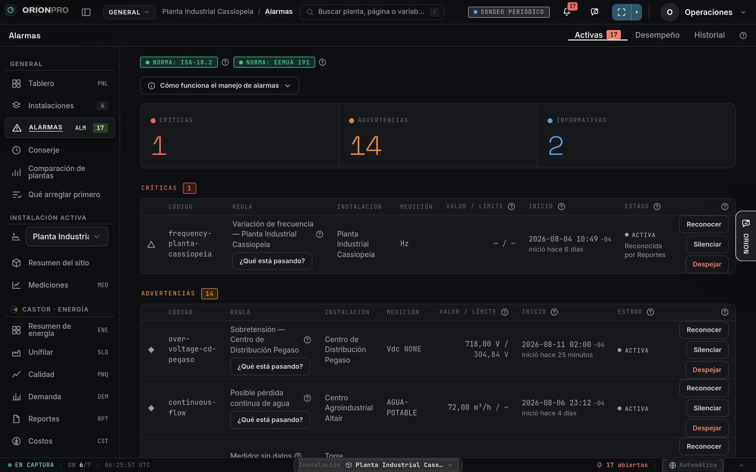Screen dimensions: 756x472
Task: Click ¿Qué está pasando? for Sobretensión rule
Action: pos(270,366)
